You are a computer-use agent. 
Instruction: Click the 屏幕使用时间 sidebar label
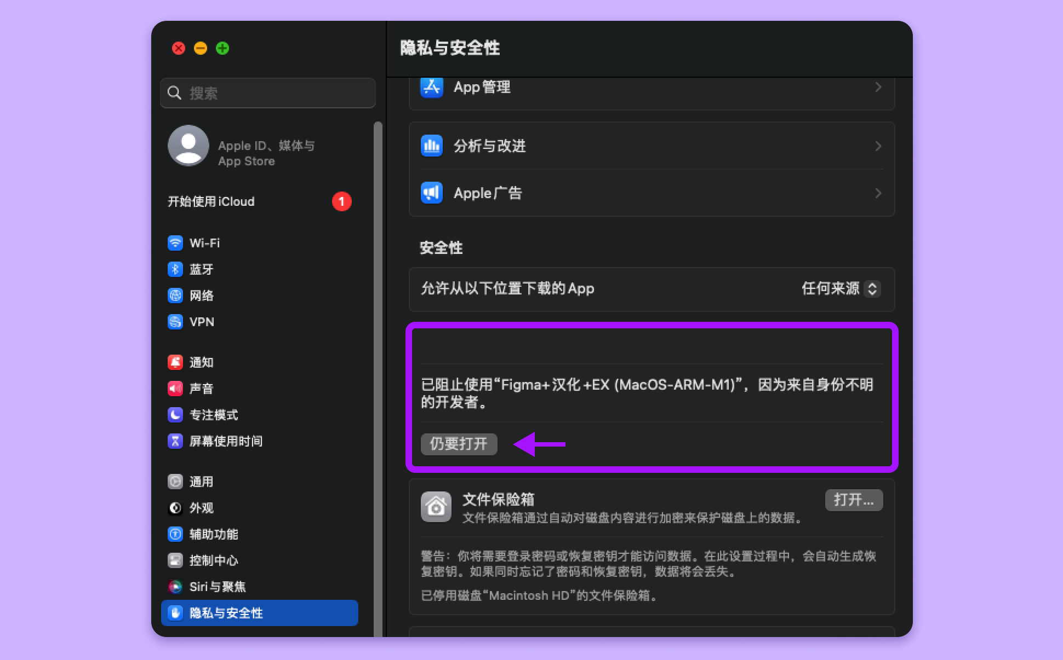click(x=226, y=441)
